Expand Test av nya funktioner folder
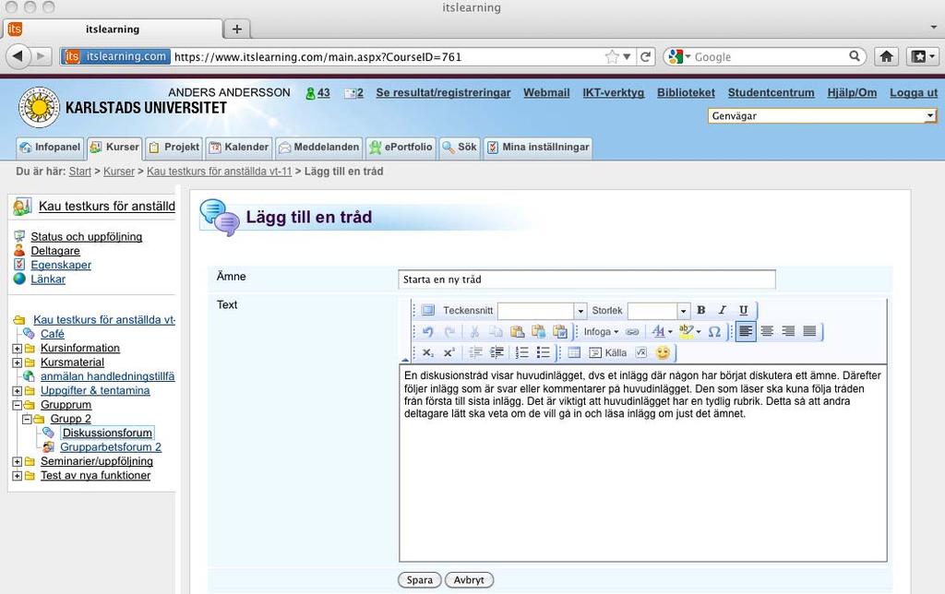The width and height of the screenshot is (945, 594). [x=17, y=476]
